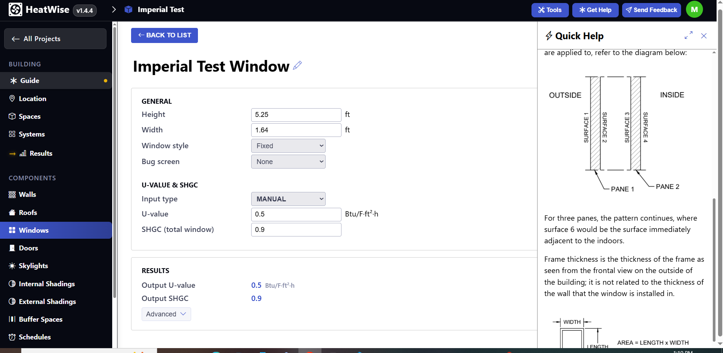Viewport: 723px width, 353px height.
Task: Select the Spaces icon
Action: 12,116
